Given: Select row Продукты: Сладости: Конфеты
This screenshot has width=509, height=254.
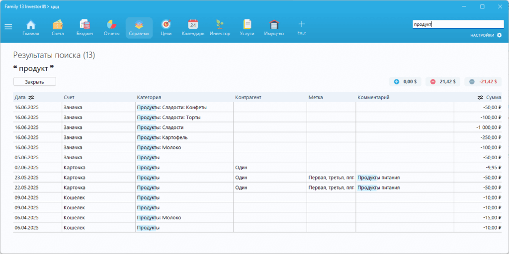Looking at the screenshot, I should coord(257,107).
